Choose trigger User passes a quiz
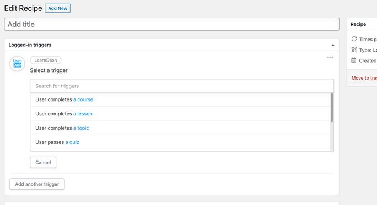Screen dimensions: 377x205 point(180,142)
